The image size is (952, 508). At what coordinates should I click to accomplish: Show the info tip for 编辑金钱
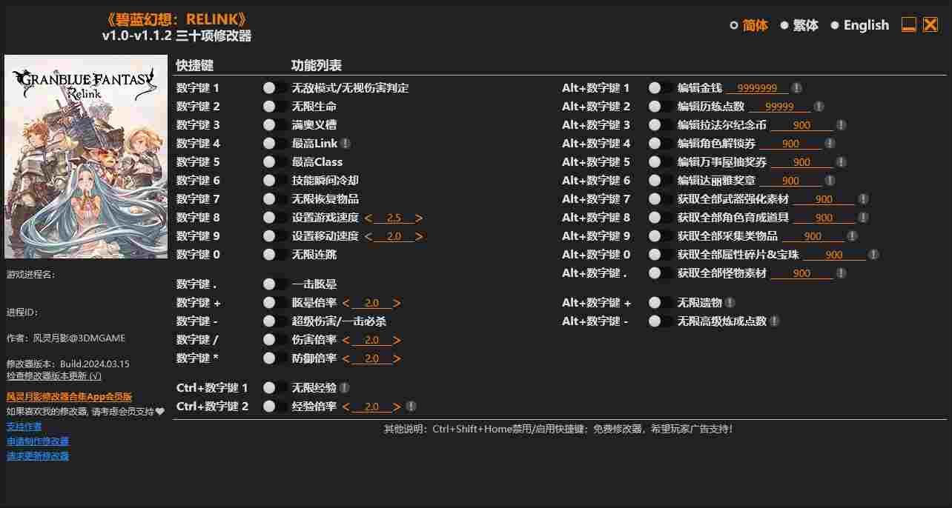(x=796, y=88)
